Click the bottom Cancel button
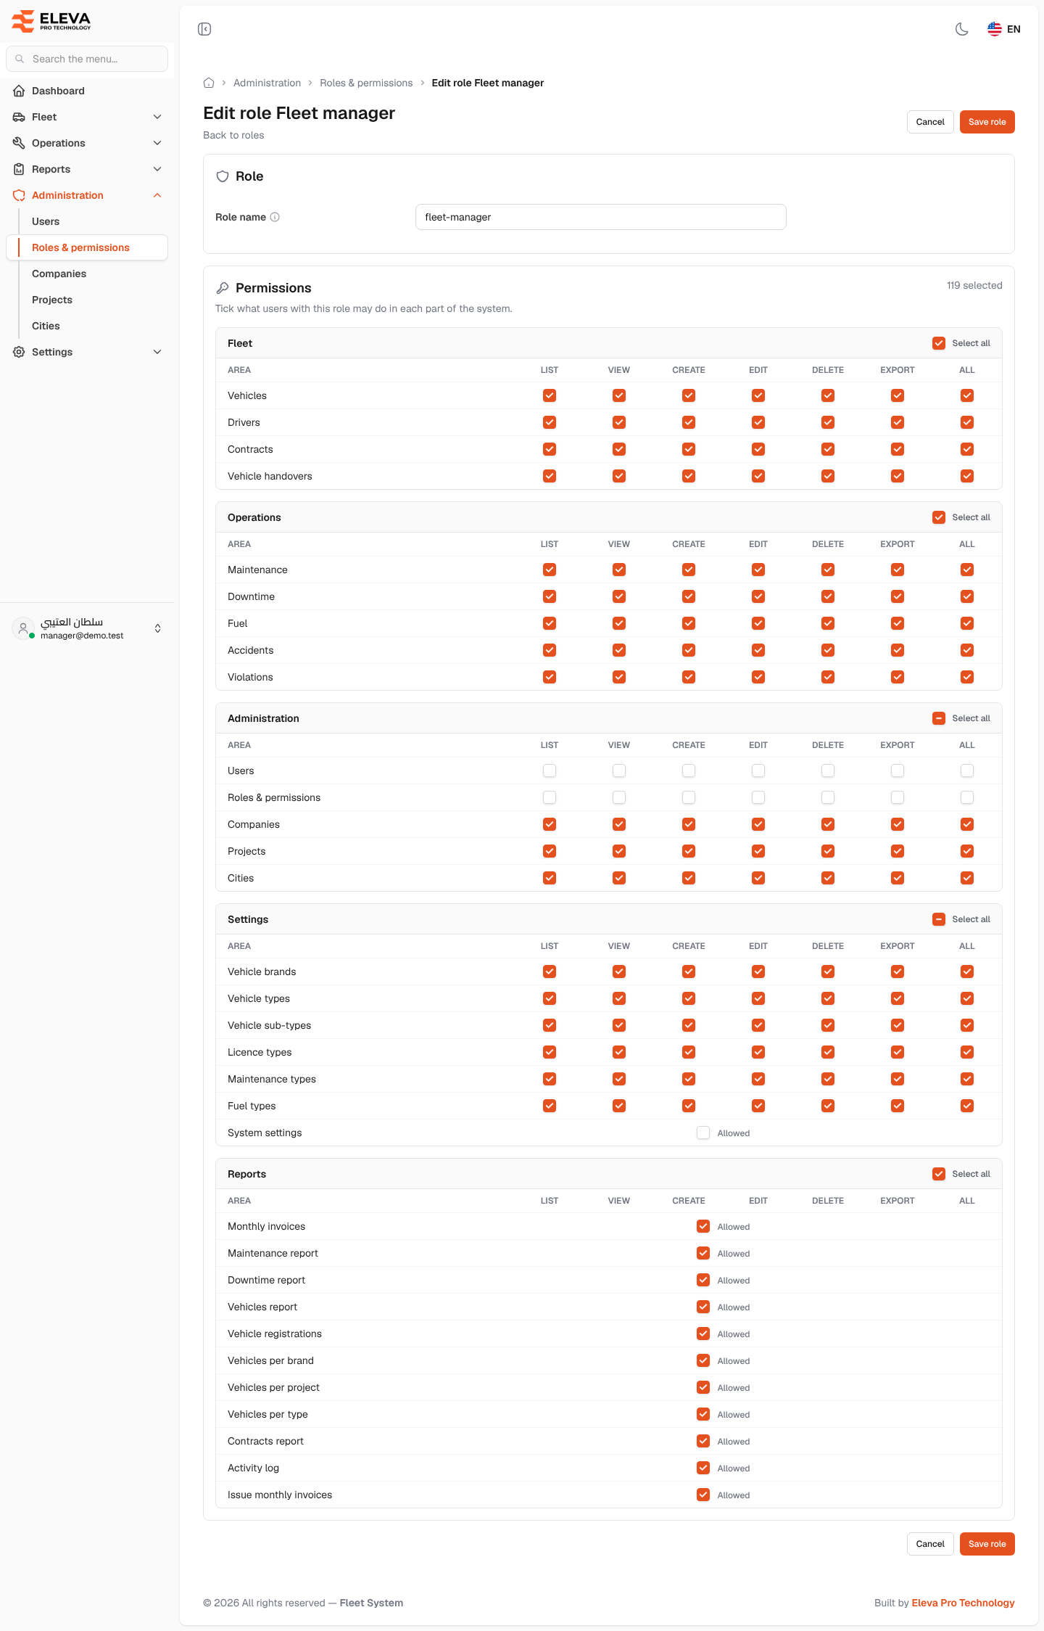The width and height of the screenshot is (1044, 1631). click(930, 1544)
